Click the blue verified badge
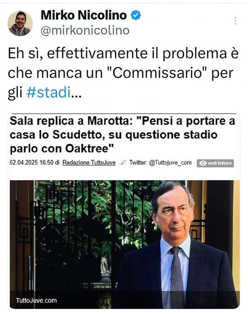Image resolution: width=248 pixels, height=314 pixels. pyautogui.click(x=136, y=15)
